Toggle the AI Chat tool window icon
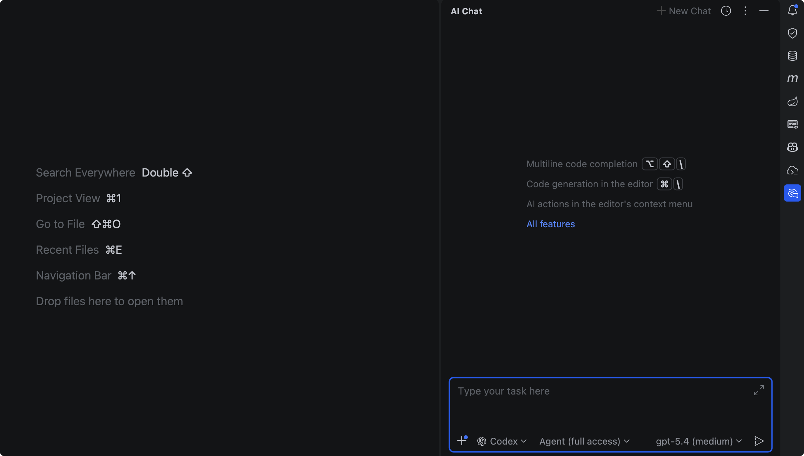This screenshot has height=456, width=804. (792, 193)
